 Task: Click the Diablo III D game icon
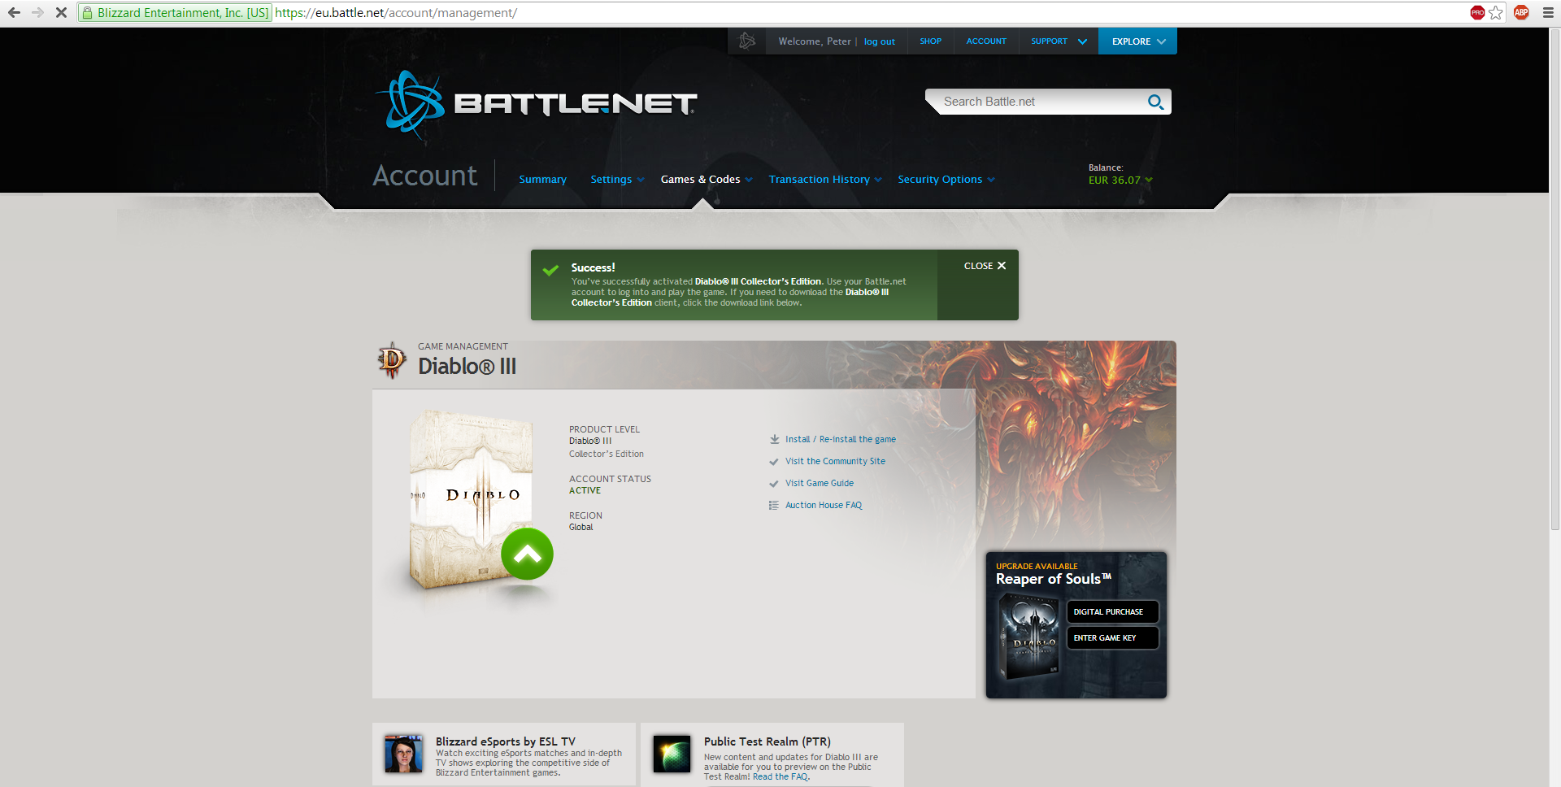pyautogui.click(x=392, y=360)
